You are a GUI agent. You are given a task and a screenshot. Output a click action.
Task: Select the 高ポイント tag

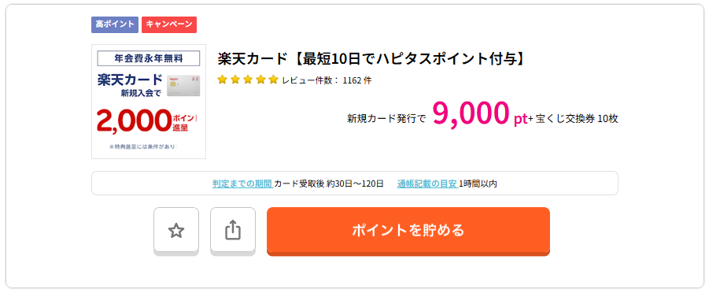pos(115,24)
